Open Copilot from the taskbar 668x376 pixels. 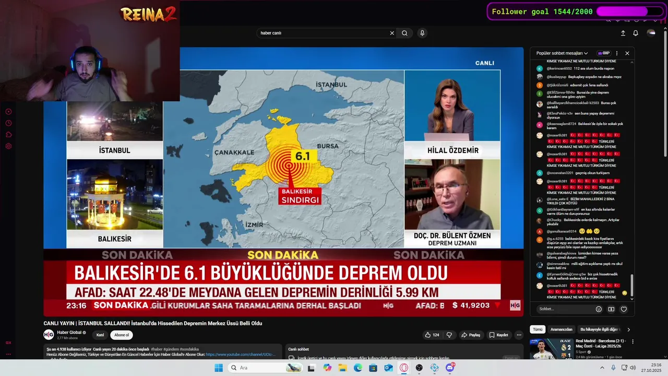[327, 368]
